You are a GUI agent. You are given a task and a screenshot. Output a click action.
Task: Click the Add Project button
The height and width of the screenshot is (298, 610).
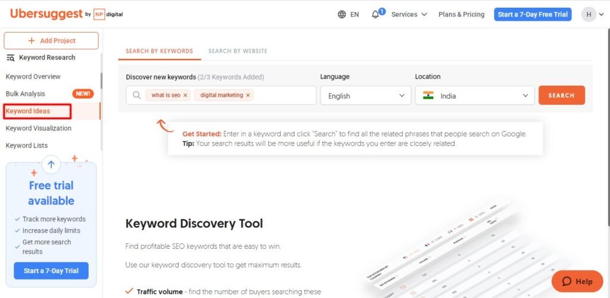(x=51, y=41)
